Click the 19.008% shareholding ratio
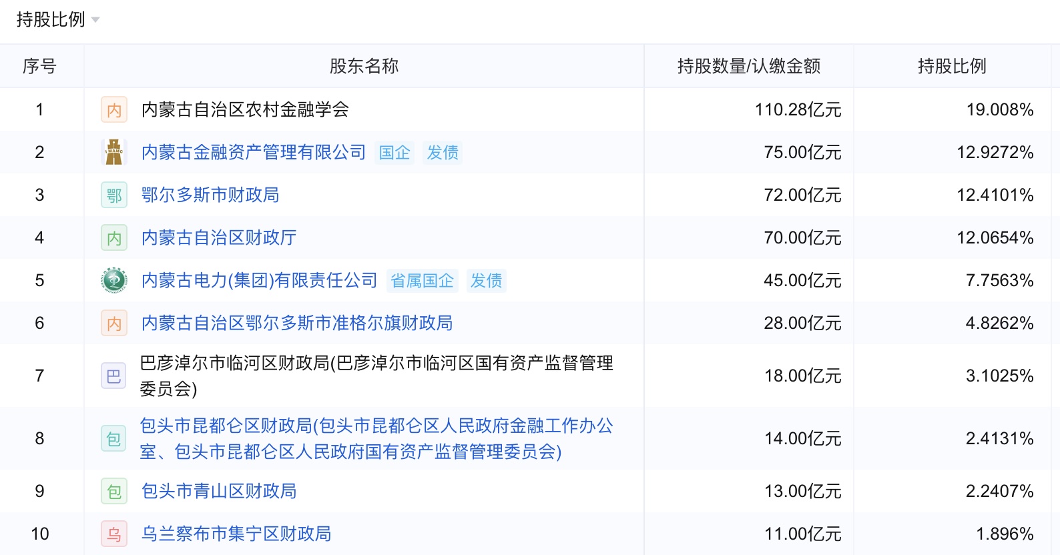 [x=1000, y=109]
